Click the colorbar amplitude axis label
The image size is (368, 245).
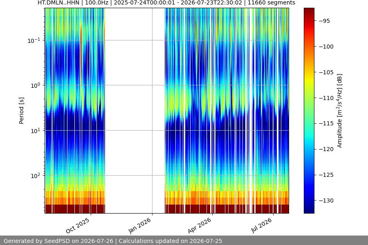coord(340,111)
